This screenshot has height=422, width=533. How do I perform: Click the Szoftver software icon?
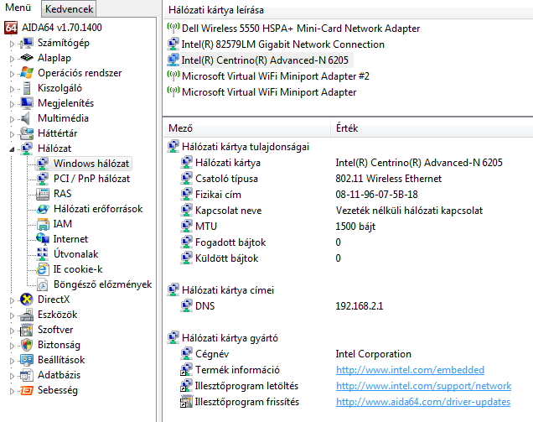point(27,330)
